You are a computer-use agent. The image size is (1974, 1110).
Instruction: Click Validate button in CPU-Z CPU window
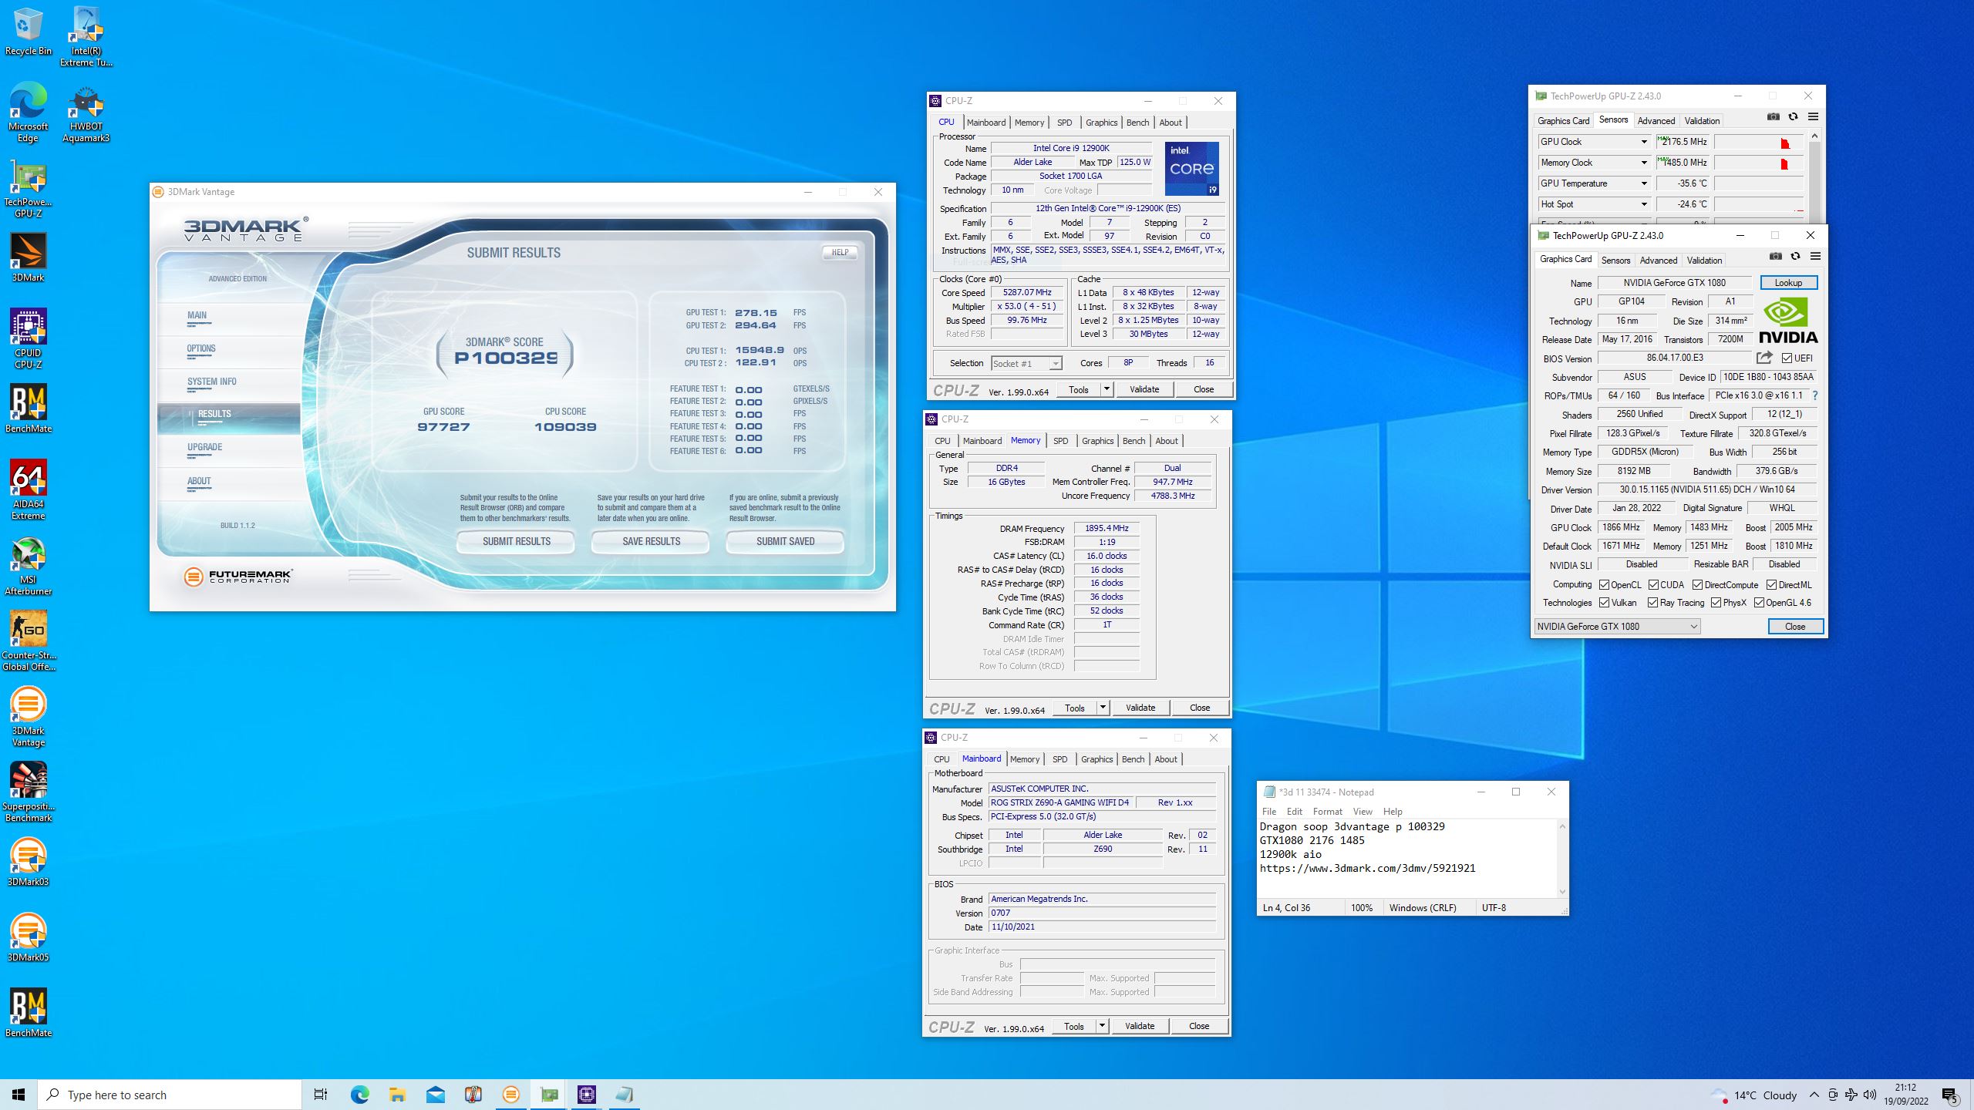coord(1144,389)
